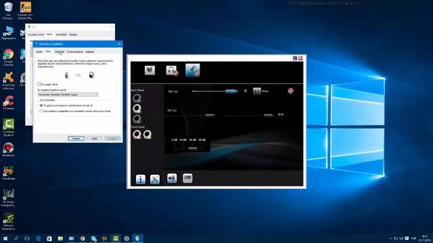
Task: Open the Gelişmiş tab in Mikrofon properties
Action: [90, 52]
